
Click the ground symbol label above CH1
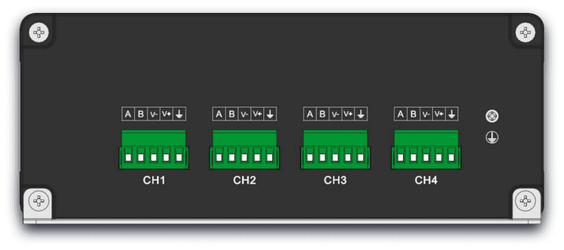pyautogui.click(x=179, y=114)
